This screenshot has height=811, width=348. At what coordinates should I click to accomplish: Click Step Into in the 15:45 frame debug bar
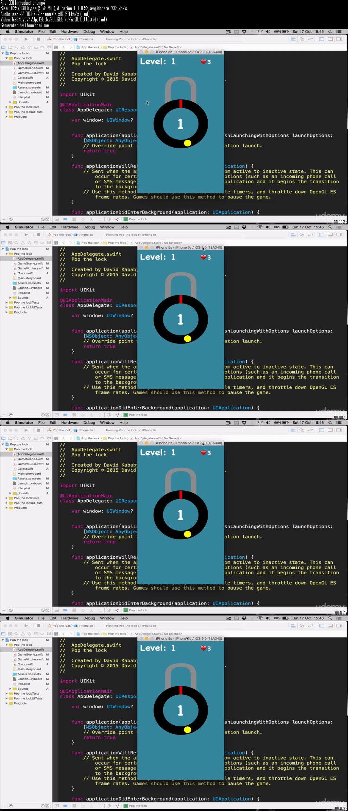pos(91,219)
